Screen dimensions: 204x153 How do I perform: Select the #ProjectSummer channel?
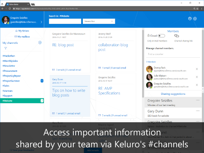pos(11,81)
